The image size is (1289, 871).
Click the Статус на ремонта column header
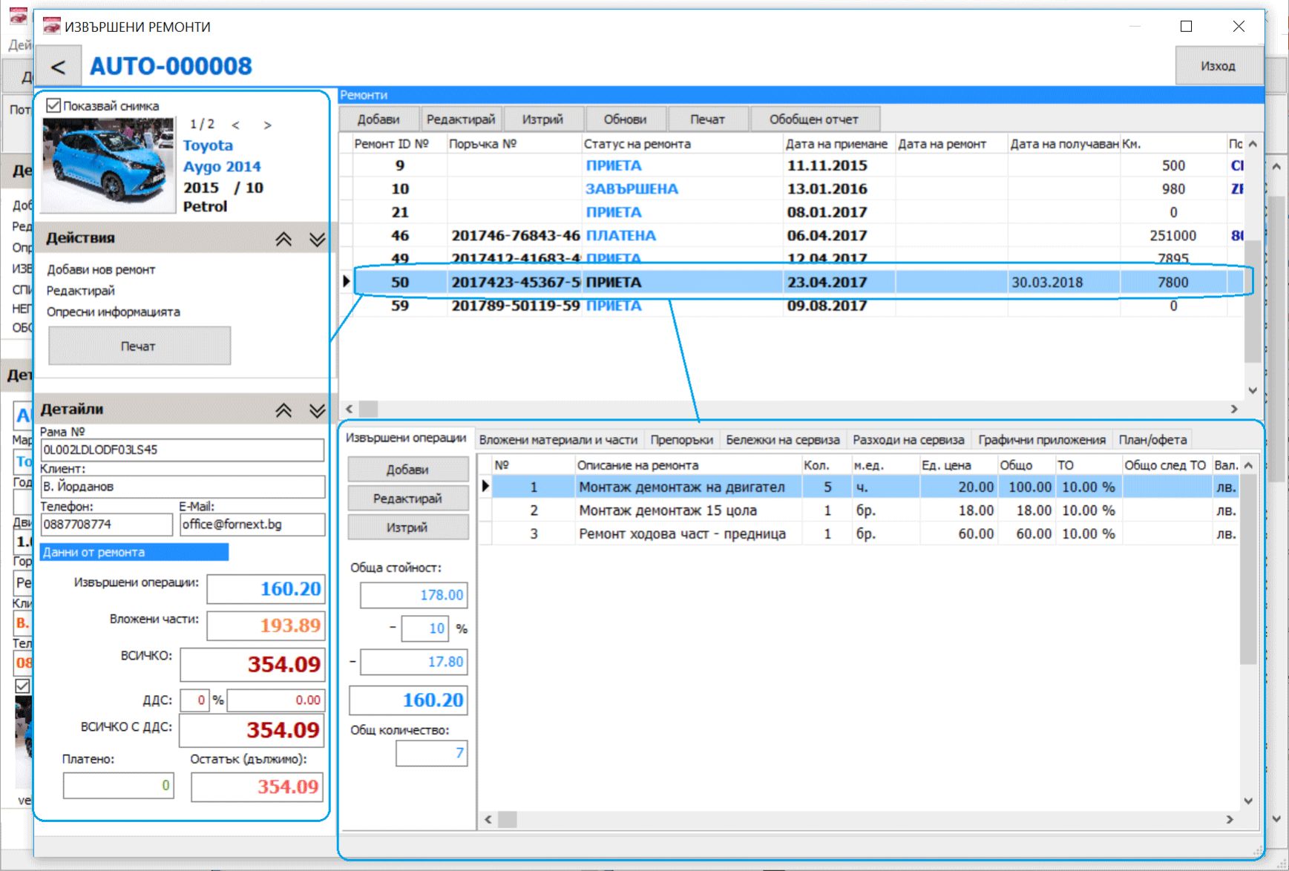(x=682, y=144)
